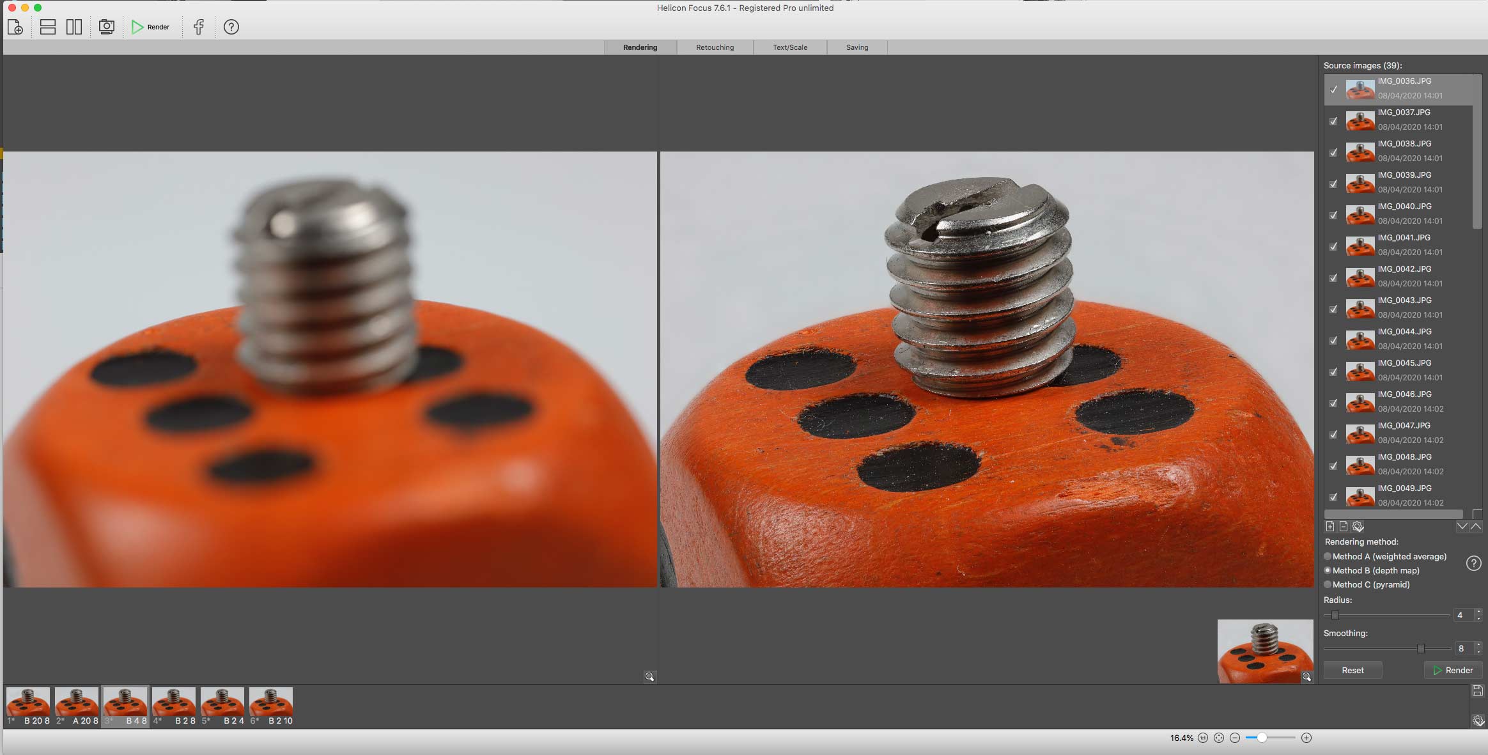Open source list settings gear icon
The width and height of the screenshot is (1488, 755).
click(1358, 526)
